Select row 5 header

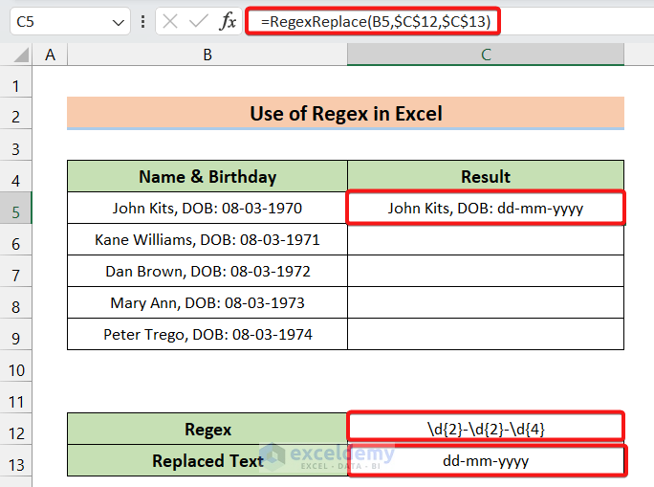click(x=15, y=208)
